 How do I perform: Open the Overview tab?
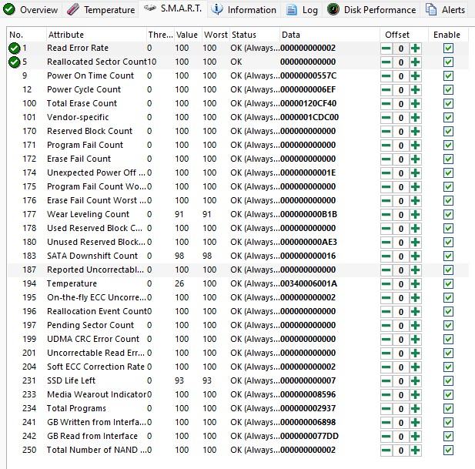coord(30,10)
